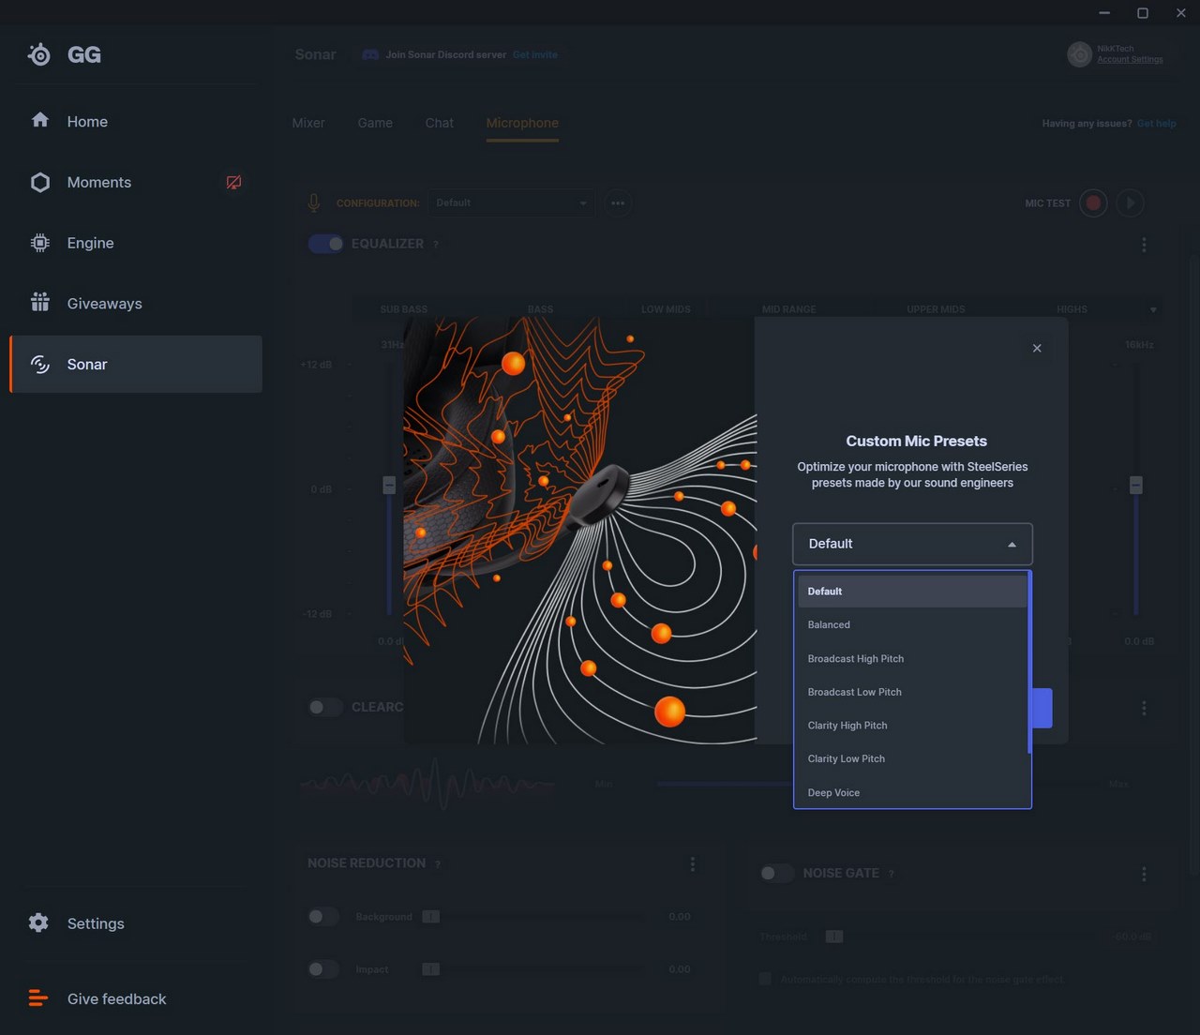The width and height of the screenshot is (1200, 1035).
Task: Minimize the GG window
Action: tap(1104, 12)
